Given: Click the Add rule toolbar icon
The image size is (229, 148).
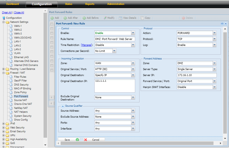Looking at the screenshot, I should point(52,18).
